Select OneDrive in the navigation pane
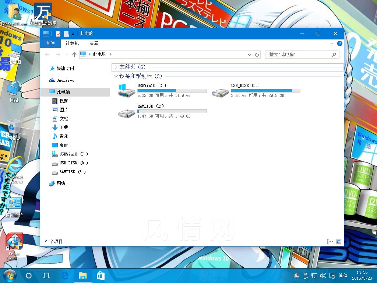The height and width of the screenshot is (283, 377). pos(62,80)
